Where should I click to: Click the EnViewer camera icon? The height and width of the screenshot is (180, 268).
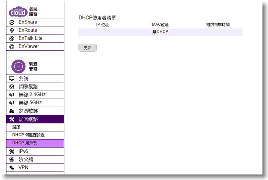tap(11, 47)
